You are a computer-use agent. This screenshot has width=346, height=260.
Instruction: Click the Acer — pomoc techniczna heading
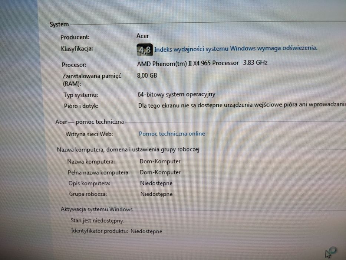tap(90, 122)
